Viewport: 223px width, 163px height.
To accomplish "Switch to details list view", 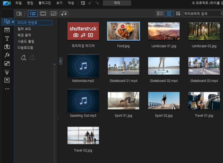I will [160, 14].
